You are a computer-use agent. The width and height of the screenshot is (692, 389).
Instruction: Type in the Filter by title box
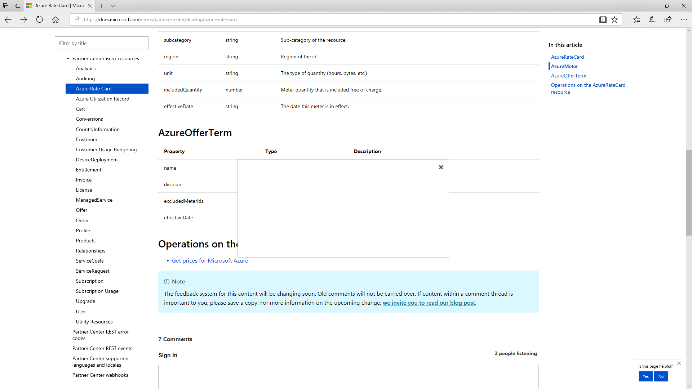click(101, 43)
